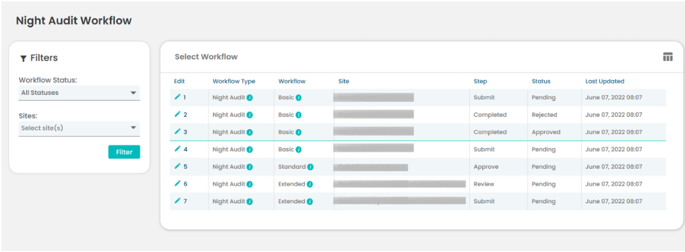685x252 pixels.
Task: Select the row with Rejected status
Action: tap(544, 115)
